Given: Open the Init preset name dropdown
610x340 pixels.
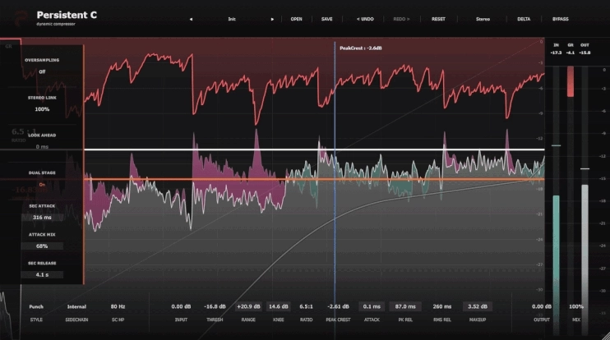Looking at the screenshot, I should (232, 19).
